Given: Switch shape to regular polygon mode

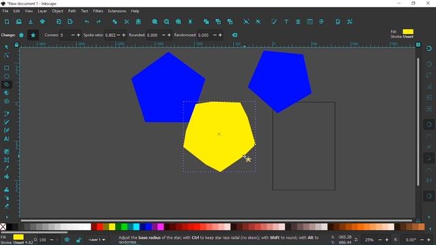Looking at the screenshot, I should (x=21, y=35).
